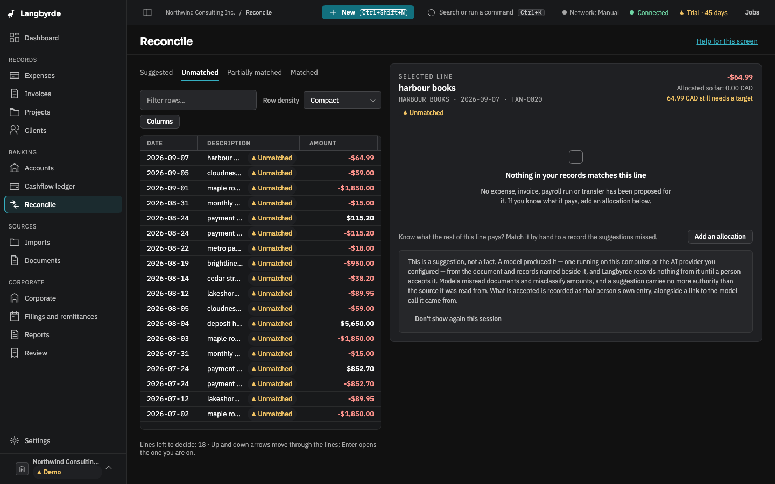Open the Matched tab
Image resolution: width=775 pixels, height=484 pixels.
(x=304, y=73)
